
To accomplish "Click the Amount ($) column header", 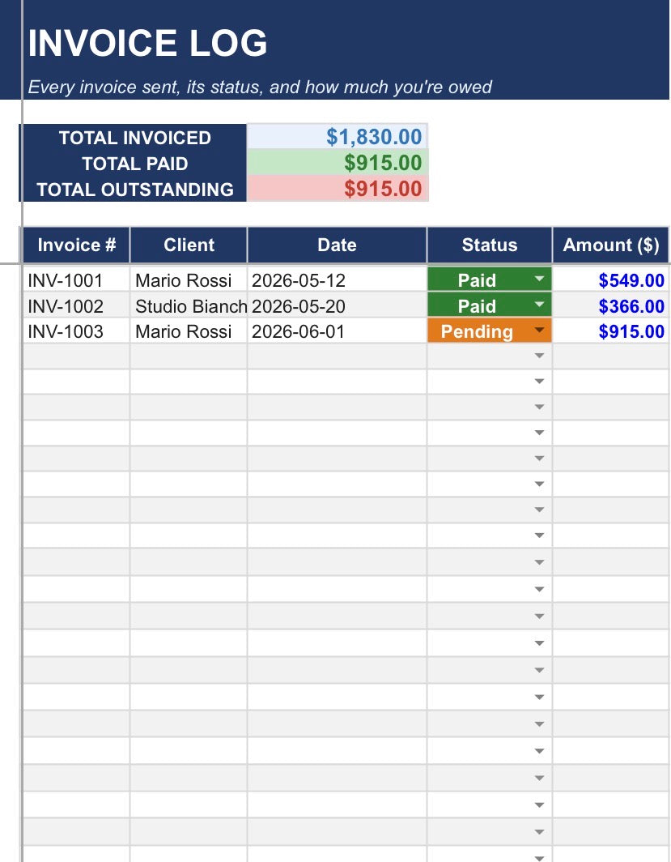I will 610,245.
